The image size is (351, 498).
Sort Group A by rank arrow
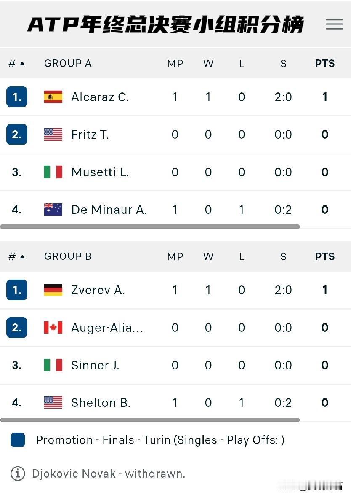coord(22,64)
